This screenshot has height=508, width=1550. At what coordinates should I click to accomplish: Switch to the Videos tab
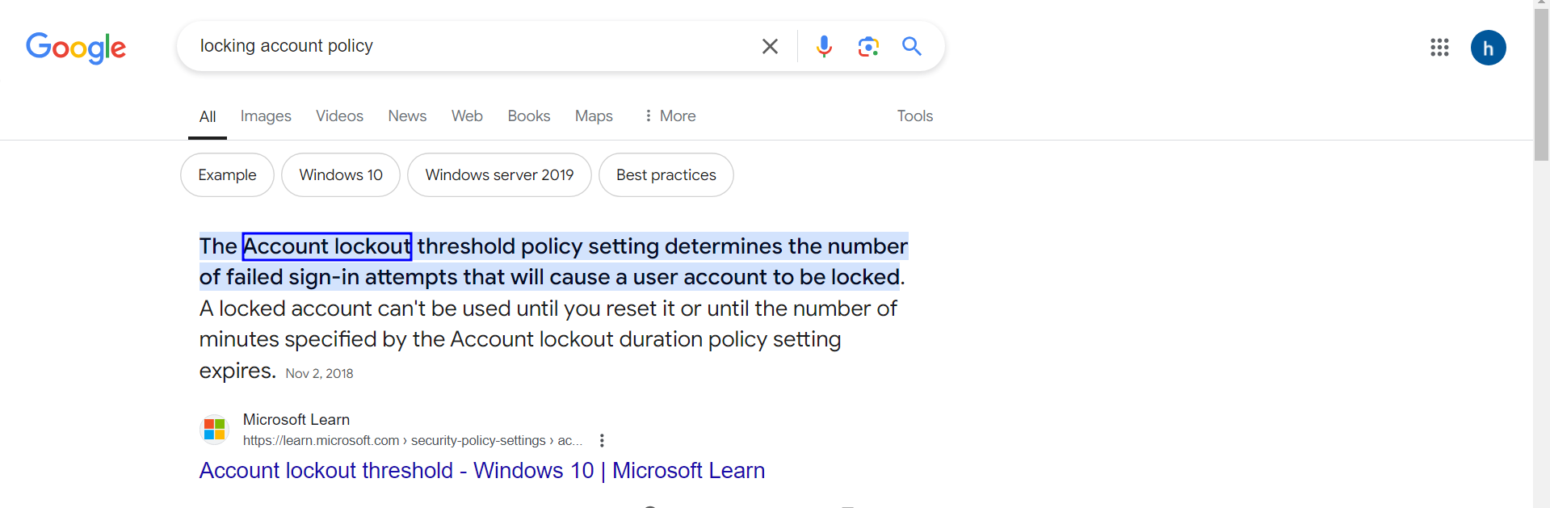click(339, 116)
